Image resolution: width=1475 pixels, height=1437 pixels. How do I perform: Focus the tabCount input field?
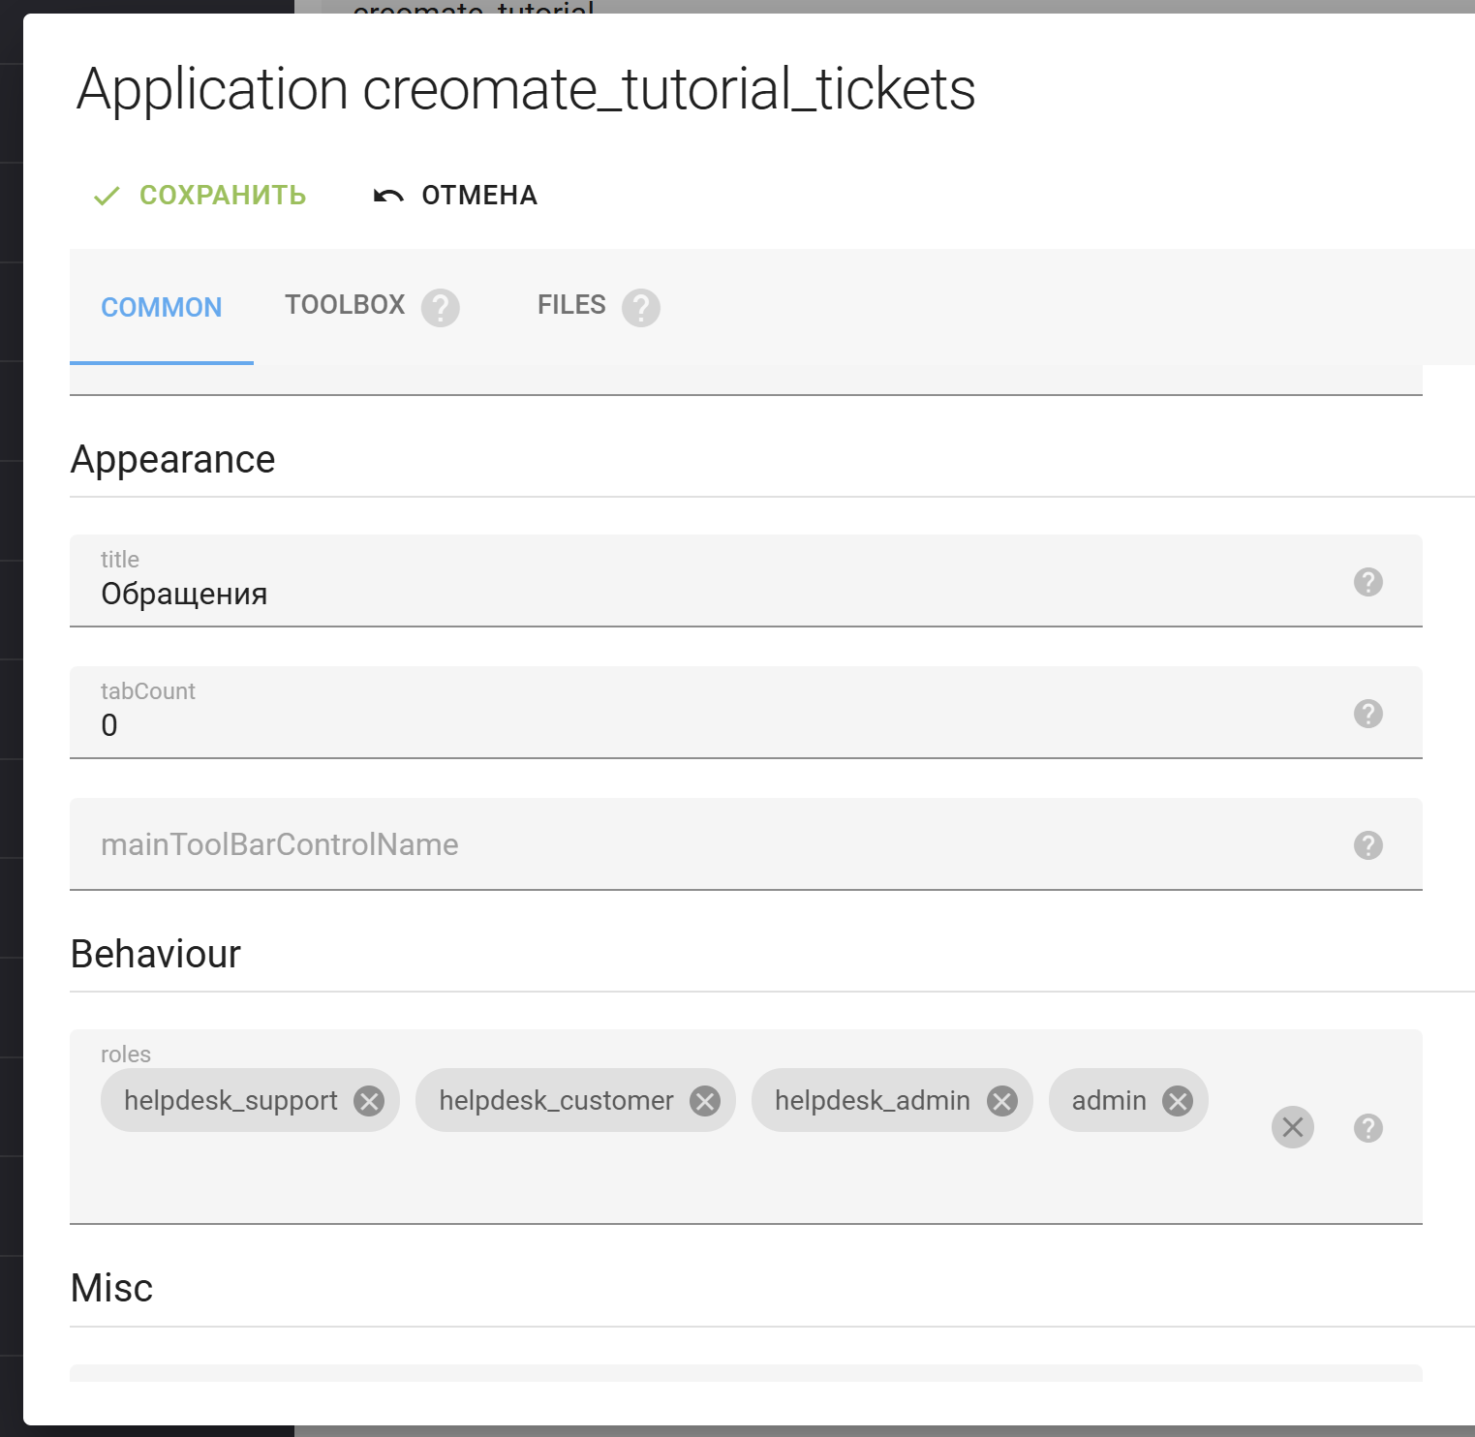coord(678,725)
